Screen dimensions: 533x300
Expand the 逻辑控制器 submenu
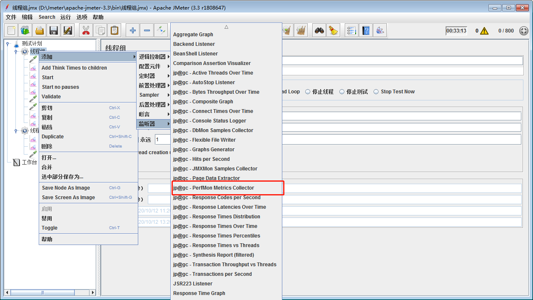tap(154, 57)
